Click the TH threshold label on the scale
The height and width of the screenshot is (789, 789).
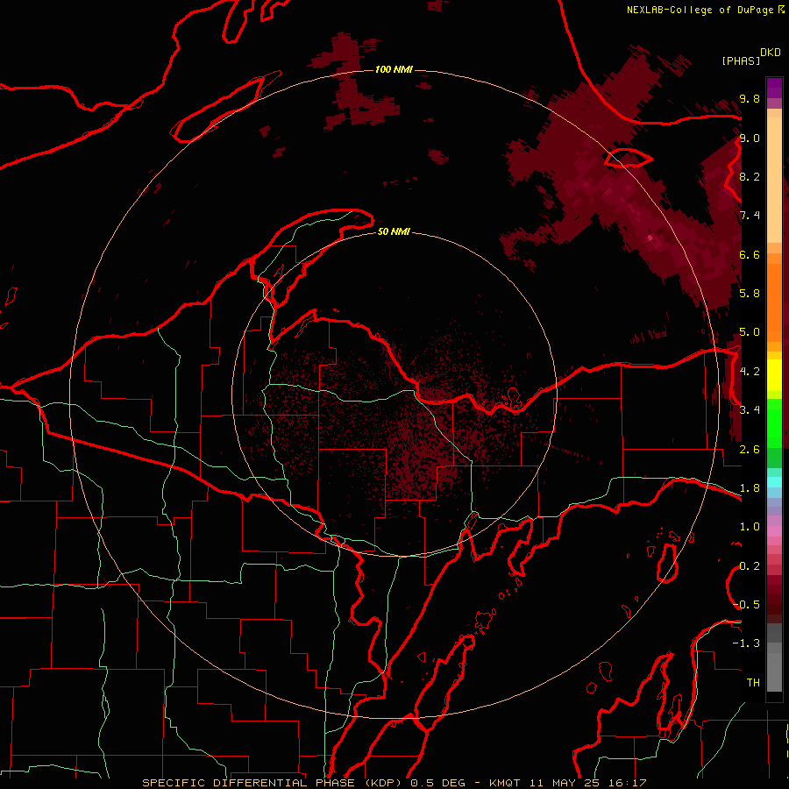753,682
